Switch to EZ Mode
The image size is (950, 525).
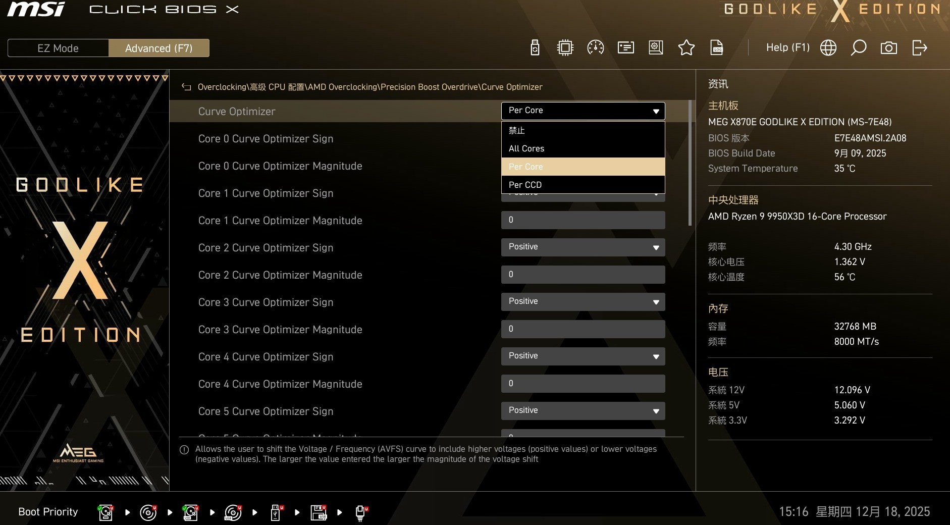pyautogui.click(x=58, y=48)
